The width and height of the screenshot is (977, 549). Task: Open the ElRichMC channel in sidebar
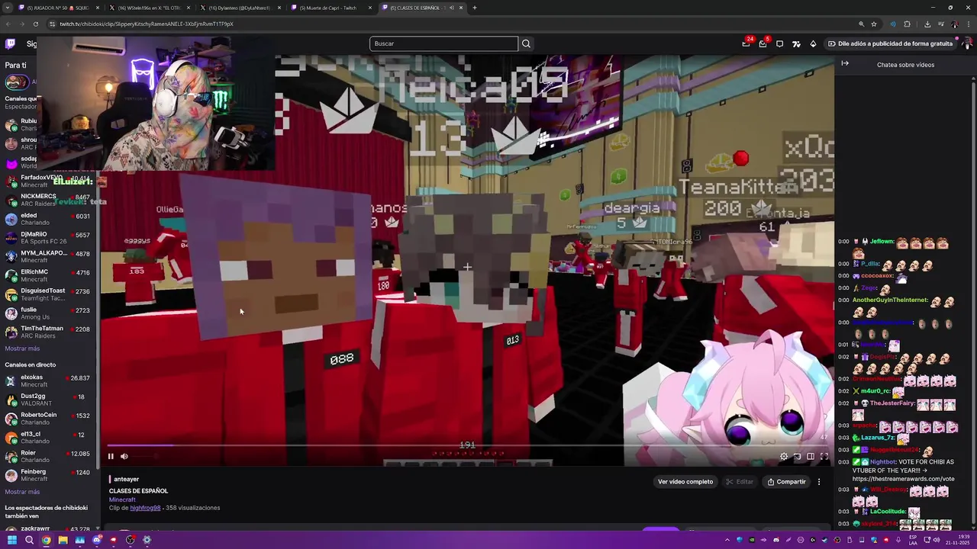pos(48,275)
